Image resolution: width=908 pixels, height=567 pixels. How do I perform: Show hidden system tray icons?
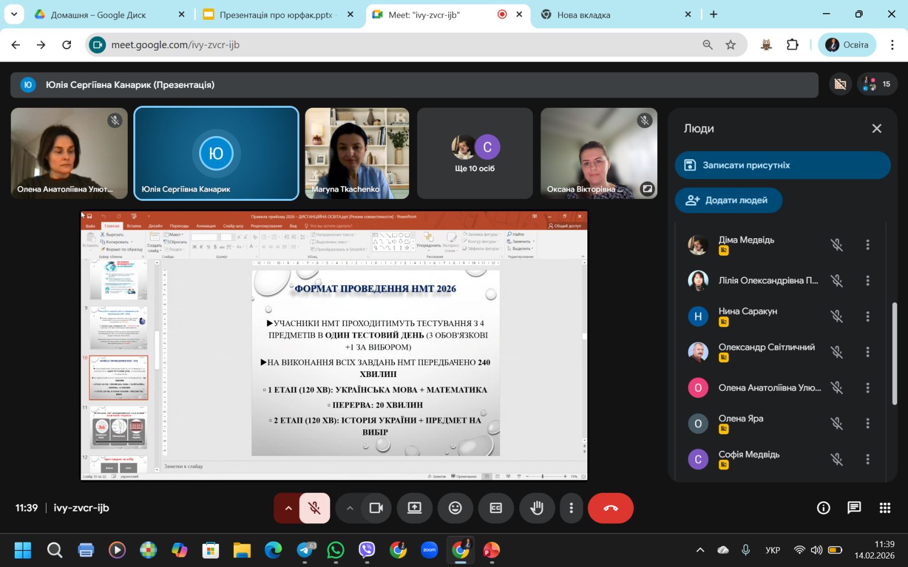coord(700,550)
